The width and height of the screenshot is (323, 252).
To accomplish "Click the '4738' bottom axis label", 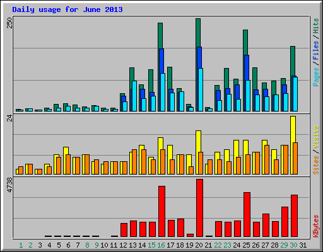I will (9, 185).
